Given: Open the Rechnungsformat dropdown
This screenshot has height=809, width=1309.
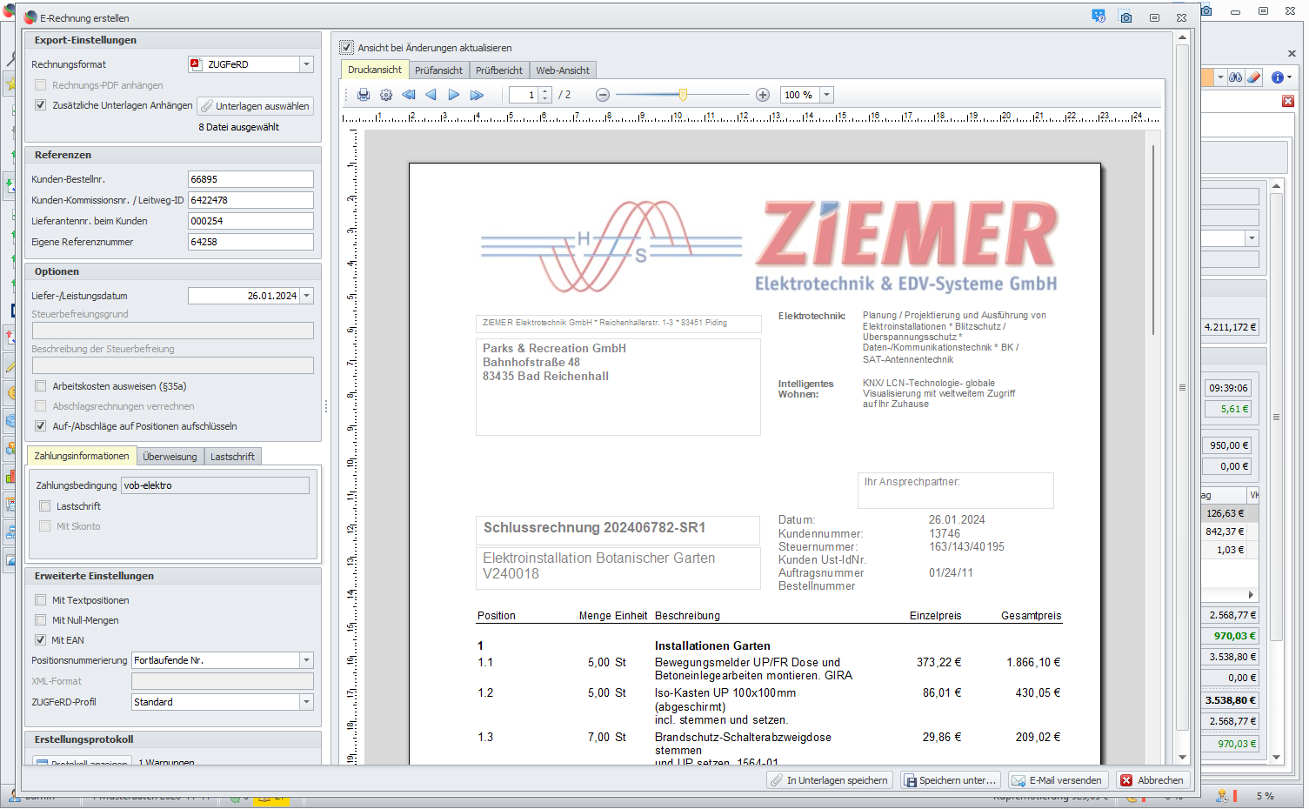Looking at the screenshot, I should pos(306,64).
